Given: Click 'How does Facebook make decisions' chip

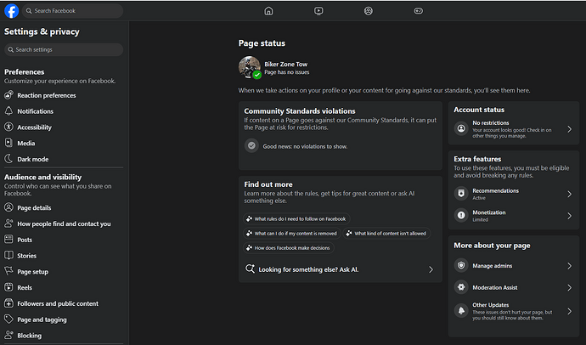Looking at the screenshot, I should (288, 248).
